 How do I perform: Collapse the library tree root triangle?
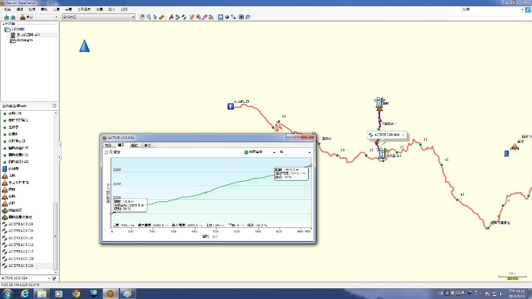(x=4, y=24)
